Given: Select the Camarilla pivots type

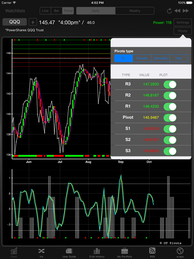Looking at the screenshot, I should click(160, 58).
